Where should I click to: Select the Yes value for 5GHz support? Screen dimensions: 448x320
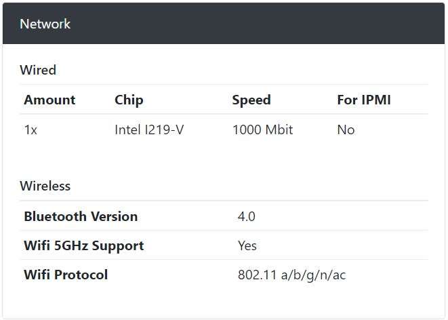(x=247, y=245)
